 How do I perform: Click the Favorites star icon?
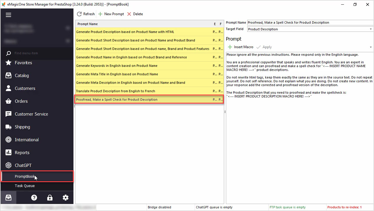coord(9,63)
